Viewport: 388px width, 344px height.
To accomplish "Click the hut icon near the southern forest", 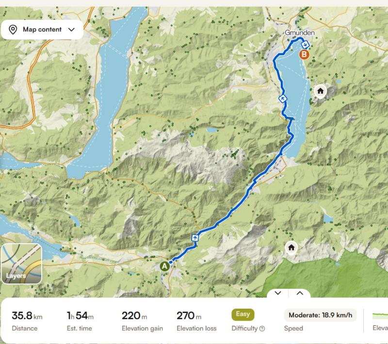I will click(x=291, y=248).
